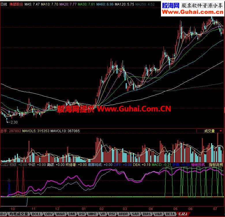Open the V&R indicator tab

[x=158, y=214]
